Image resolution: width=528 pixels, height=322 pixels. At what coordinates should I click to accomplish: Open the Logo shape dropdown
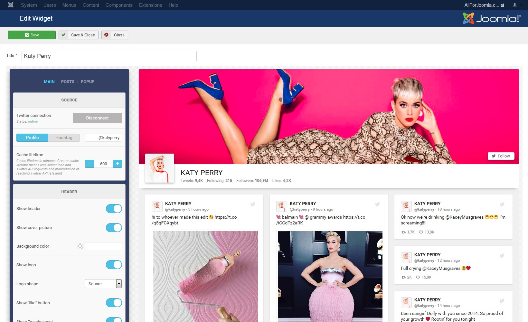tap(103, 284)
